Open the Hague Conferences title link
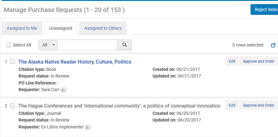 [119, 106]
